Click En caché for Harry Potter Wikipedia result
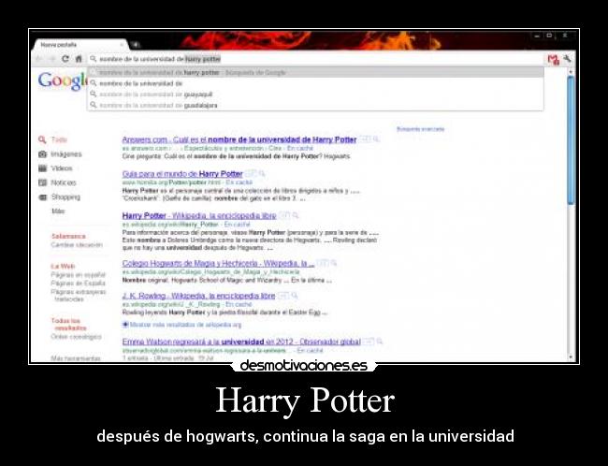608x466 pixels. tap(237, 225)
